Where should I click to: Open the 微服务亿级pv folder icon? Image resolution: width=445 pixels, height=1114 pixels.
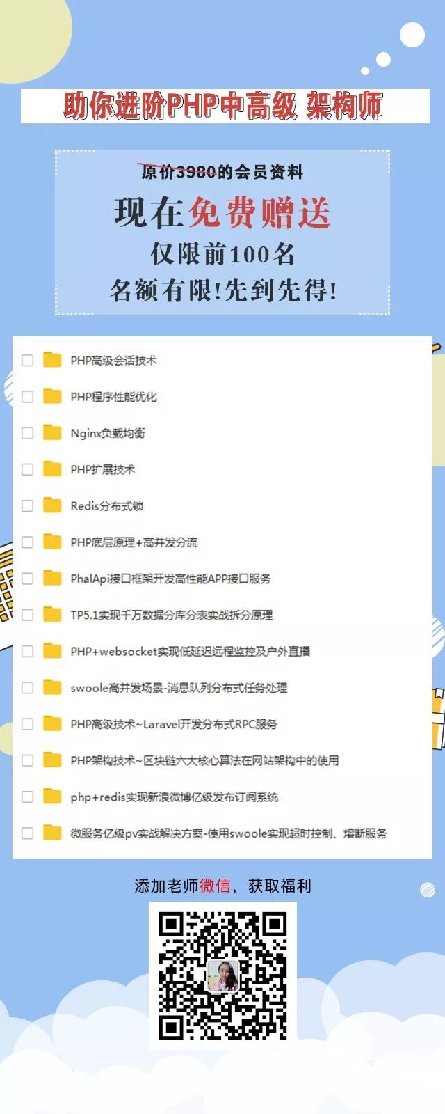point(52,832)
